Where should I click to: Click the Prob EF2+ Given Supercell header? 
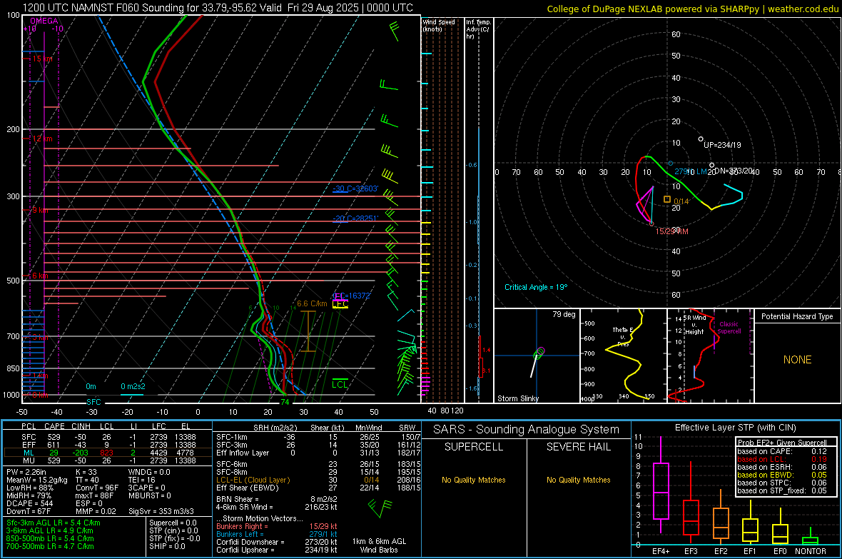[x=782, y=443]
